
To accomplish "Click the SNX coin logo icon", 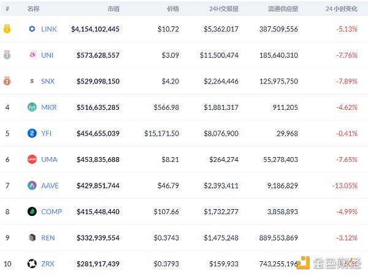I will point(33,81).
